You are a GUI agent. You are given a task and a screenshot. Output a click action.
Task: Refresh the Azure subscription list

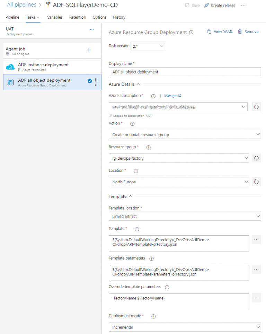(256, 107)
